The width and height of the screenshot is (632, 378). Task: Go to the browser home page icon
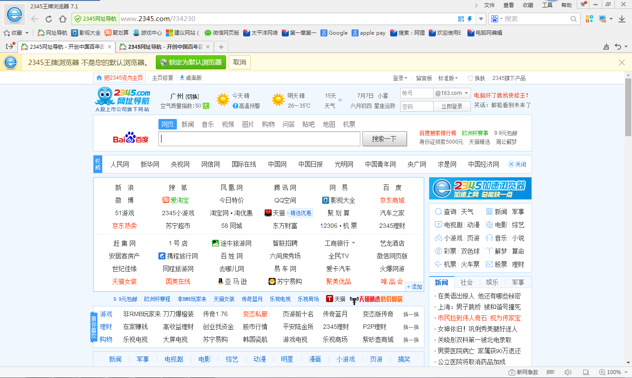[x=63, y=19]
